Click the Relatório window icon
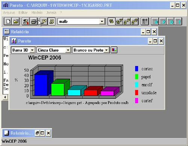Viewport: 188px width, 146px height. point(7,32)
